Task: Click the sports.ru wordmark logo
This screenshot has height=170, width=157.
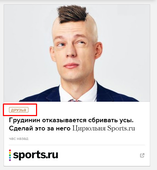Action: 36,155
